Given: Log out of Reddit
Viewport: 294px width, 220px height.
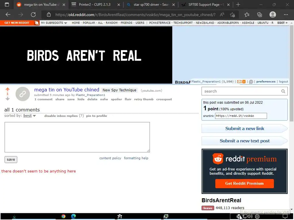Looking at the screenshot, I should 283,82.
